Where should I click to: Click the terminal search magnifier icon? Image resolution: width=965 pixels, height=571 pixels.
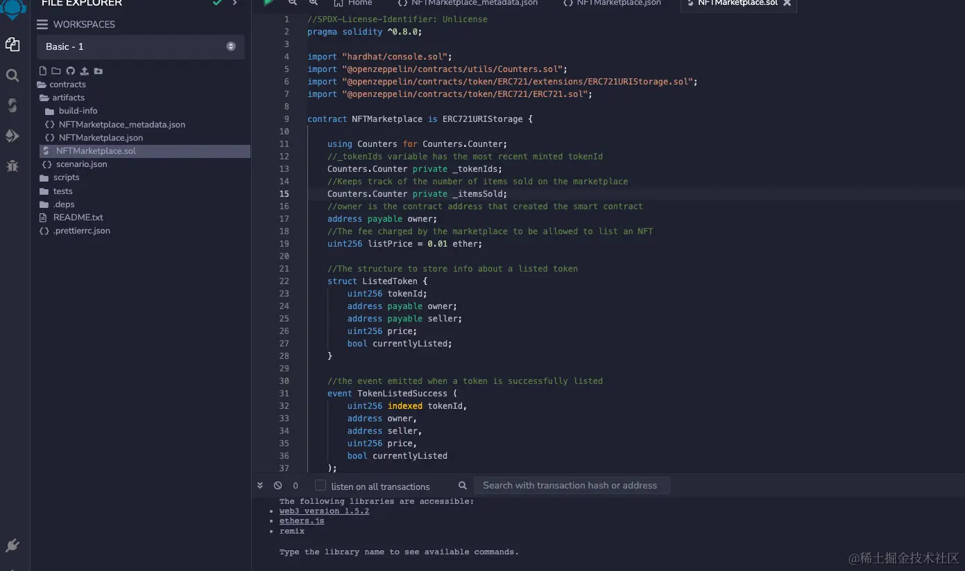tap(463, 486)
